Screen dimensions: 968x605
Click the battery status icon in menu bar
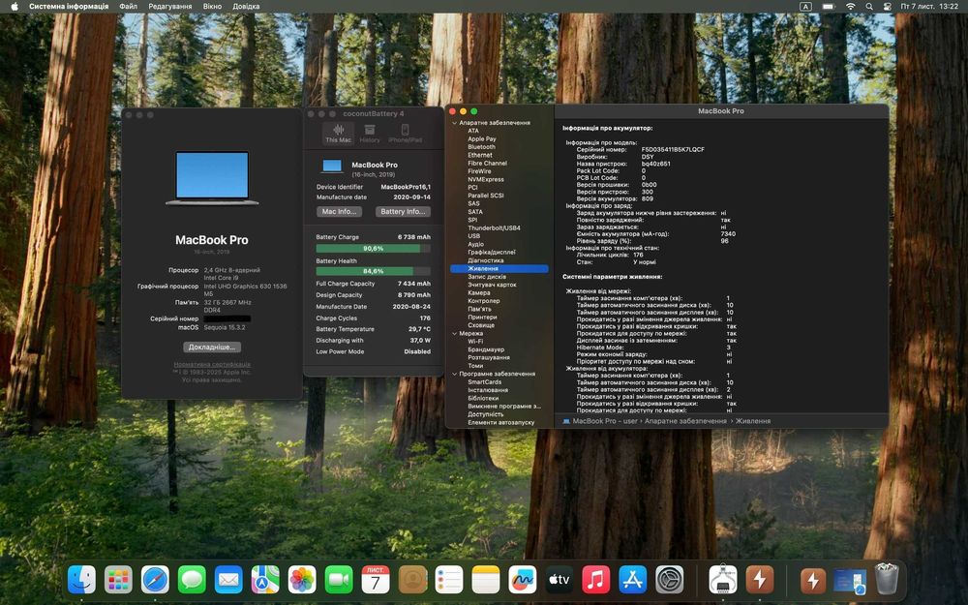(829, 6)
